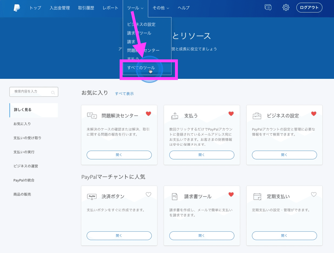Open 定期支払い with 開く button
Viewport: 334px width, 253px height.
tap(284, 236)
